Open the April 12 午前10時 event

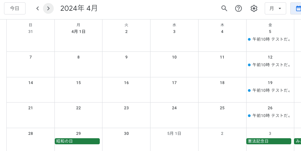(269, 65)
